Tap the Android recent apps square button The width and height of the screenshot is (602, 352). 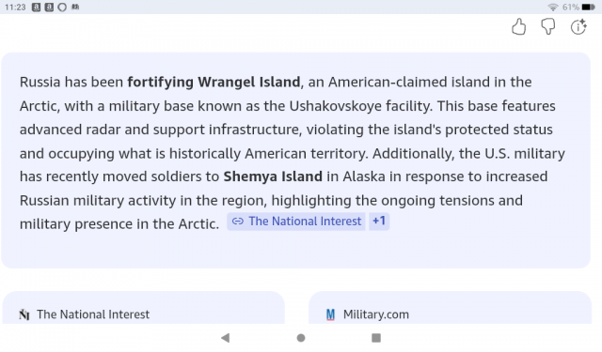376,338
